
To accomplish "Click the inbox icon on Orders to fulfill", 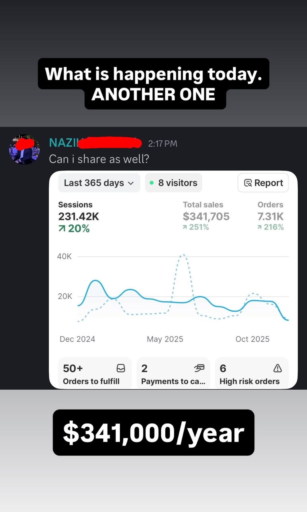I will pyautogui.click(x=121, y=368).
